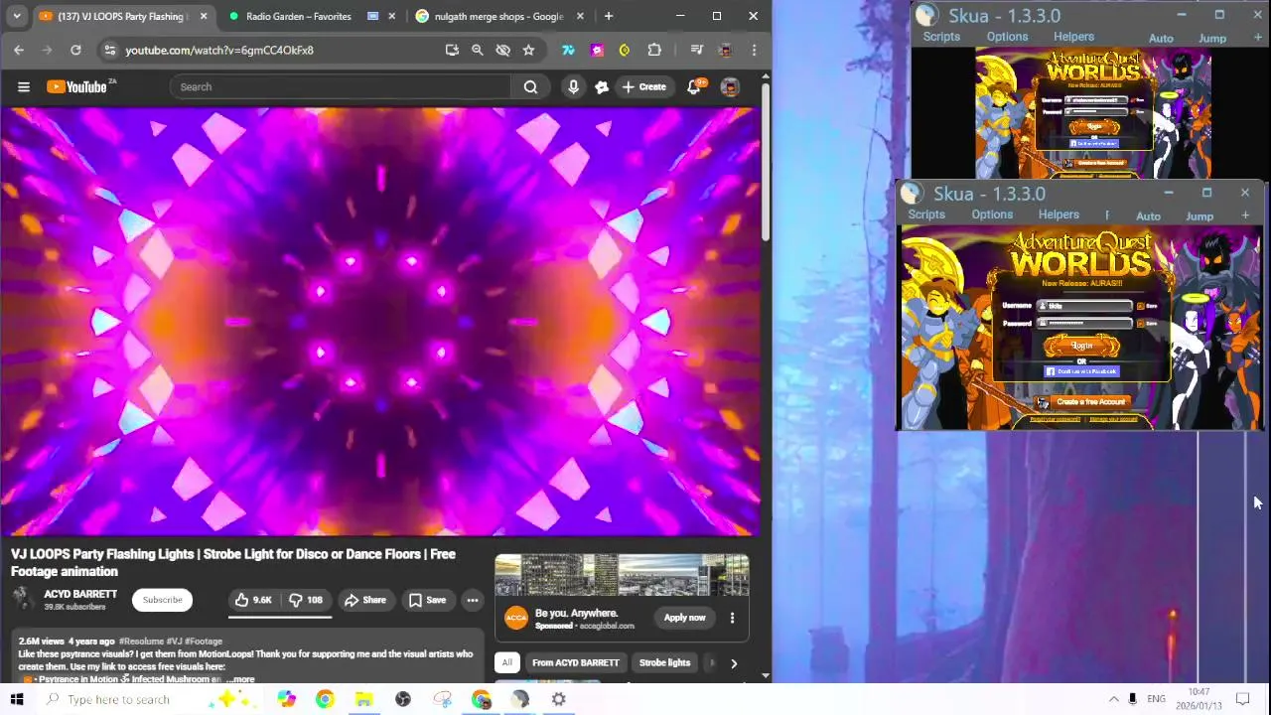Open Options menu in front Skua window
The image size is (1271, 715).
(992, 214)
